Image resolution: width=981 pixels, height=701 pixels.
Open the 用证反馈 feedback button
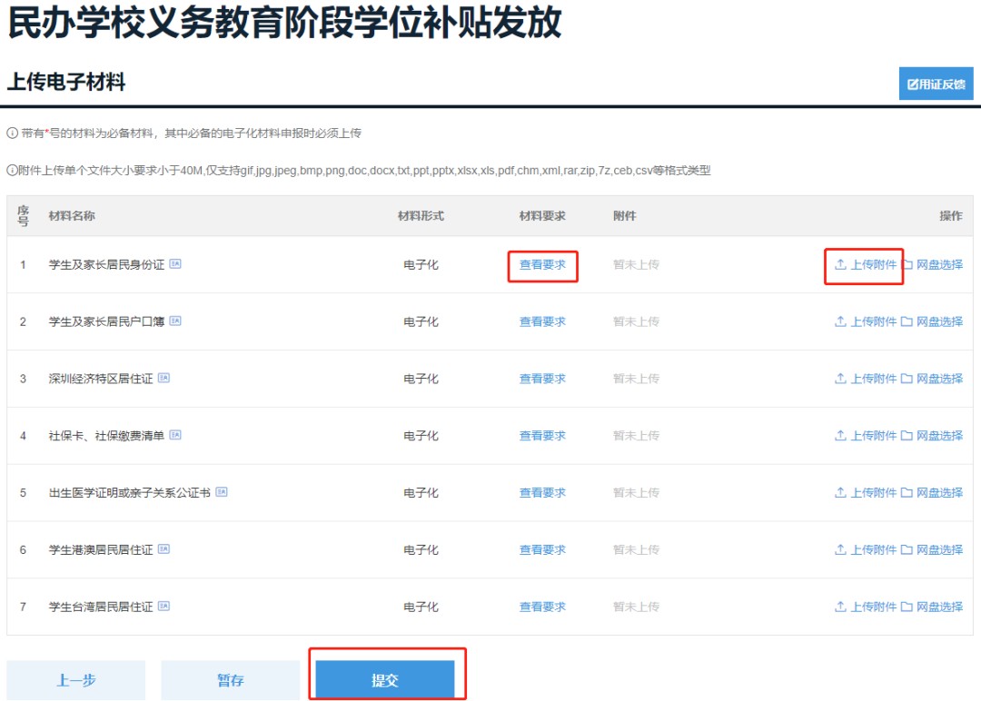pyautogui.click(x=936, y=84)
